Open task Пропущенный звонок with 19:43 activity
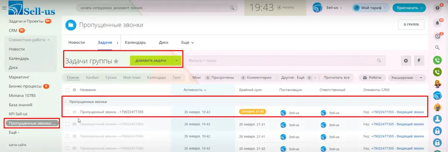Screen dimensions: 448x152 pyautogui.click(x=112, y=112)
